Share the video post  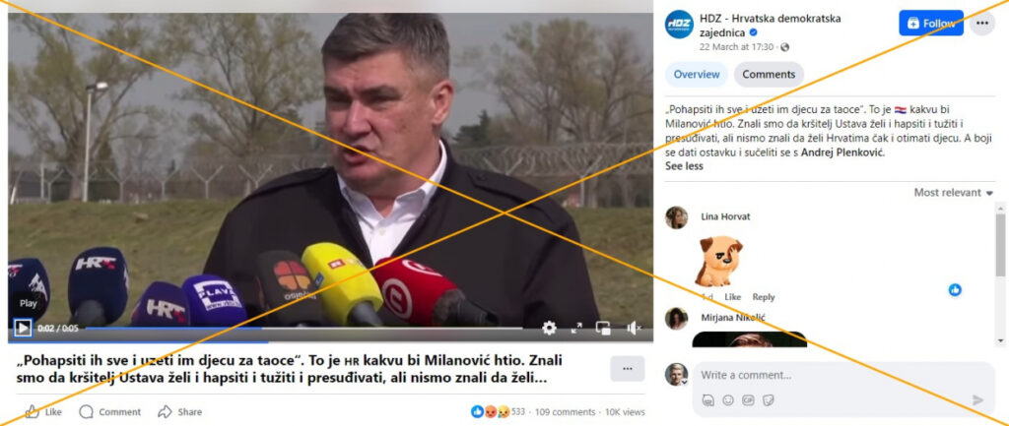point(180,412)
